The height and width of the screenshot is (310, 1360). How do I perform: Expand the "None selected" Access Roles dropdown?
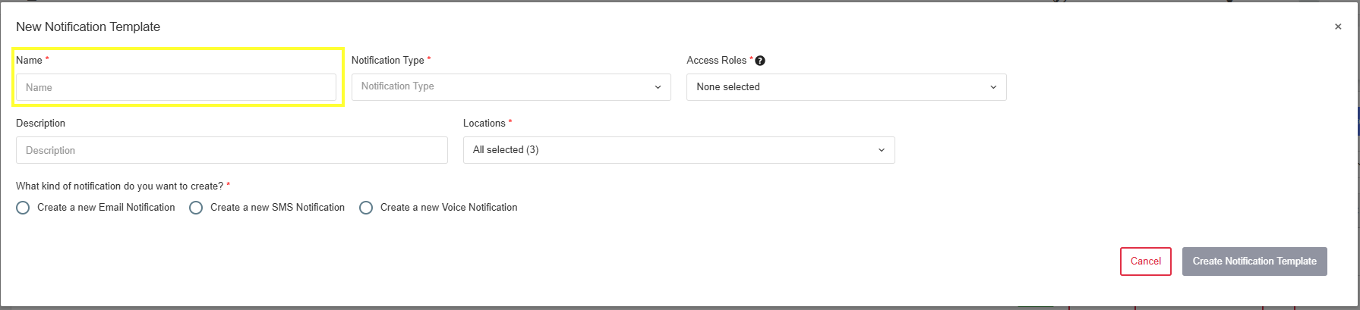(x=847, y=87)
